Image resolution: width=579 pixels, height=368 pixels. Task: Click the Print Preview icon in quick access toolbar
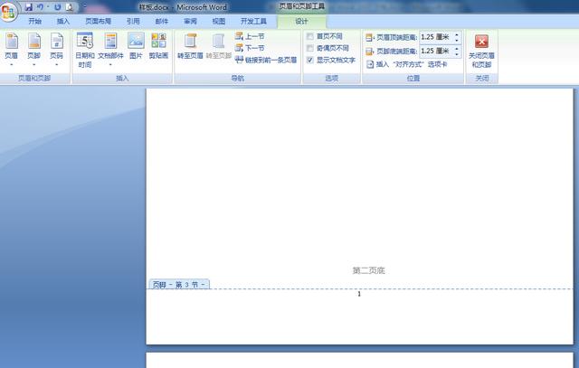69,7
